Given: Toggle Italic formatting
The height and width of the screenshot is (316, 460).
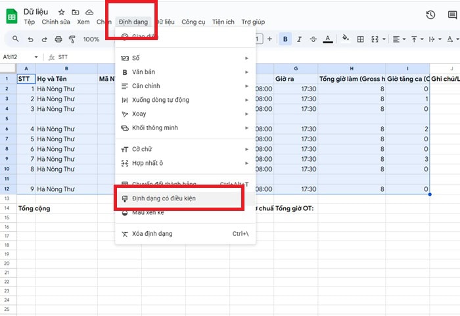Looking at the screenshot, I should coord(300,39).
